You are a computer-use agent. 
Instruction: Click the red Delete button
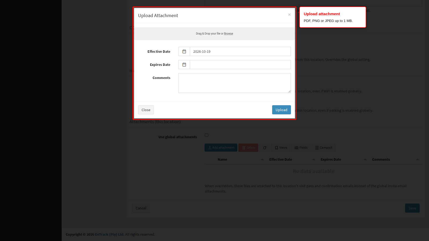coord(248,148)
